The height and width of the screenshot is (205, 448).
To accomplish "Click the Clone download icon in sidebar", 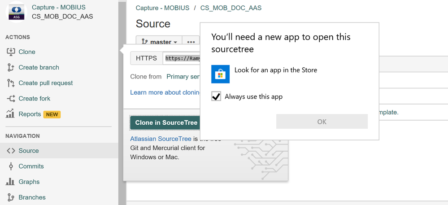I will 11,52.
